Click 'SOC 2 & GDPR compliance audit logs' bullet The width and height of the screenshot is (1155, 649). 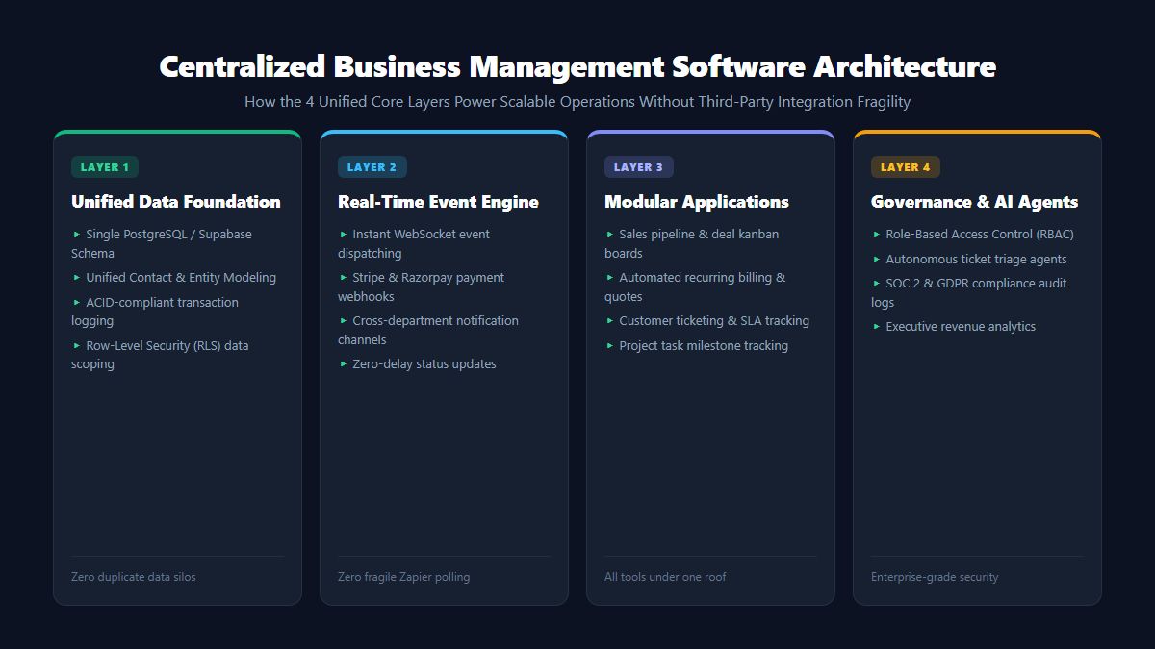coord(969,292)
